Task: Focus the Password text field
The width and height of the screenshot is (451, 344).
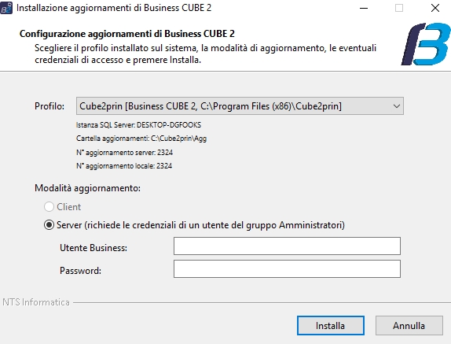Action: coord(287,268)
